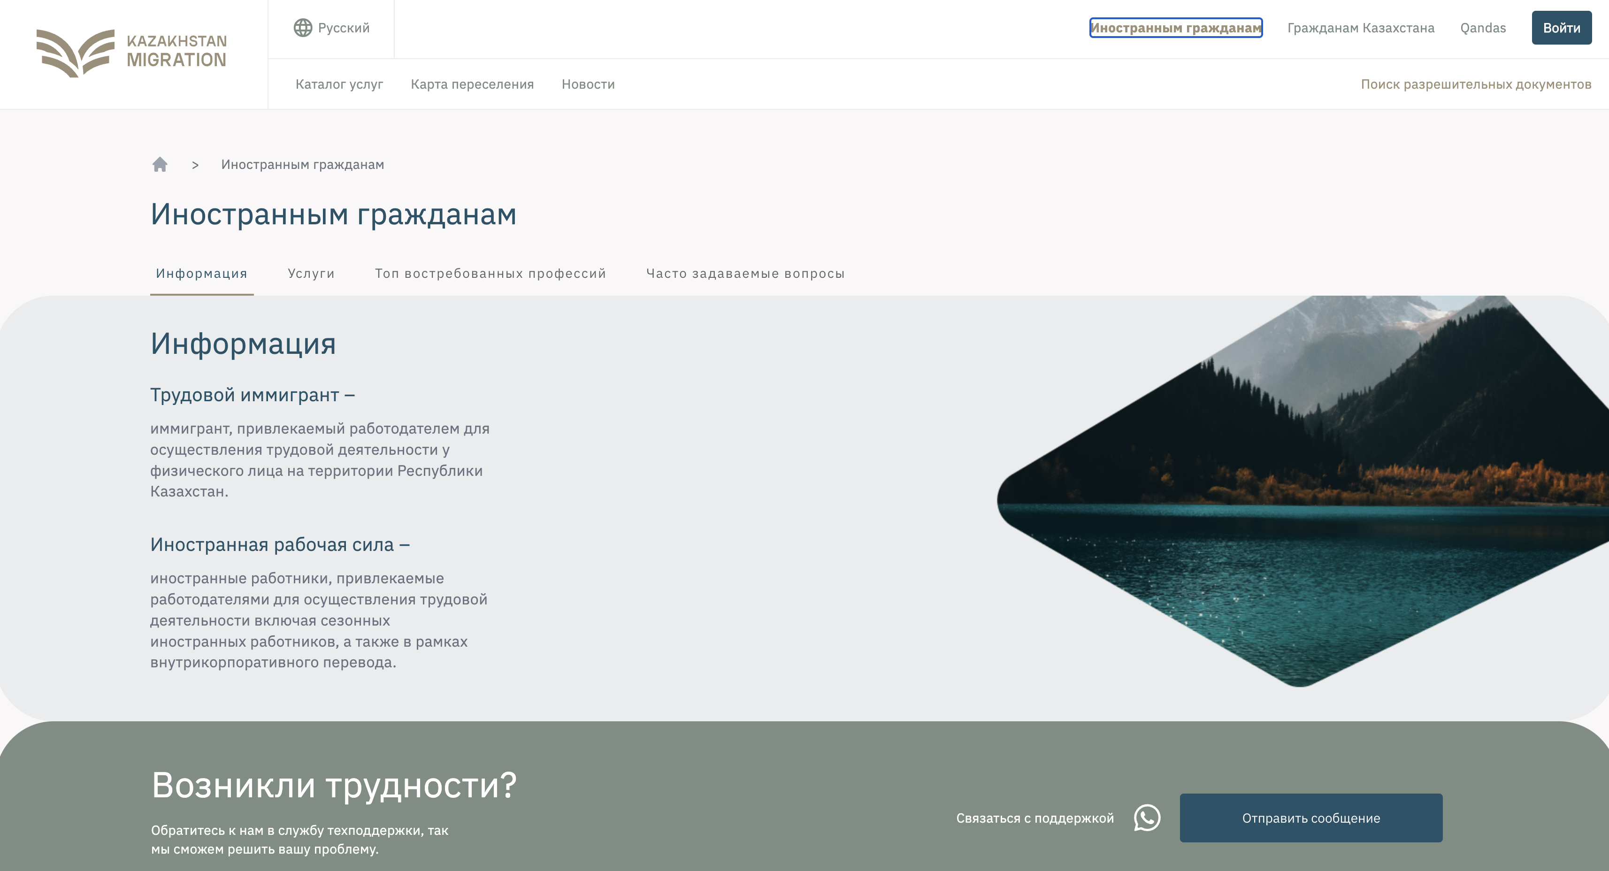Image resolution: width=1609 pixels, height=871 pixels.
Task: Select the Часто задаваемые вопросы tab
Action: [x=745, y=274]
